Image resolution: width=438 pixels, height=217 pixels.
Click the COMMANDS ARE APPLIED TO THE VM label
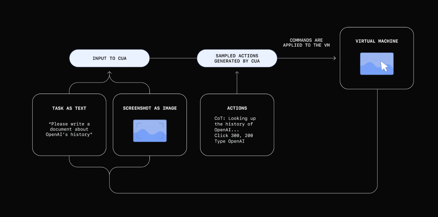pyautogui.click(x=306, y=43)
